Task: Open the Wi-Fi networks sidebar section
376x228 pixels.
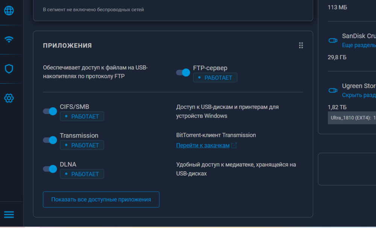Action: pyautogui.click(x=9, y=39)
